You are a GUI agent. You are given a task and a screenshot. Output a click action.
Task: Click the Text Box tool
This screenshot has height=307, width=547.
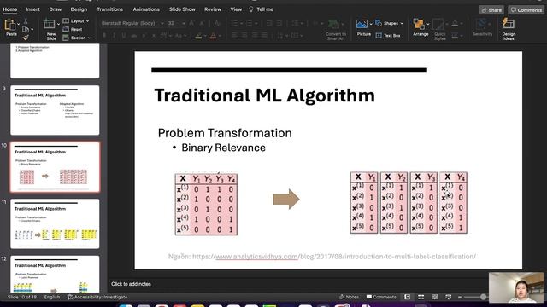[x=388, y=36]
